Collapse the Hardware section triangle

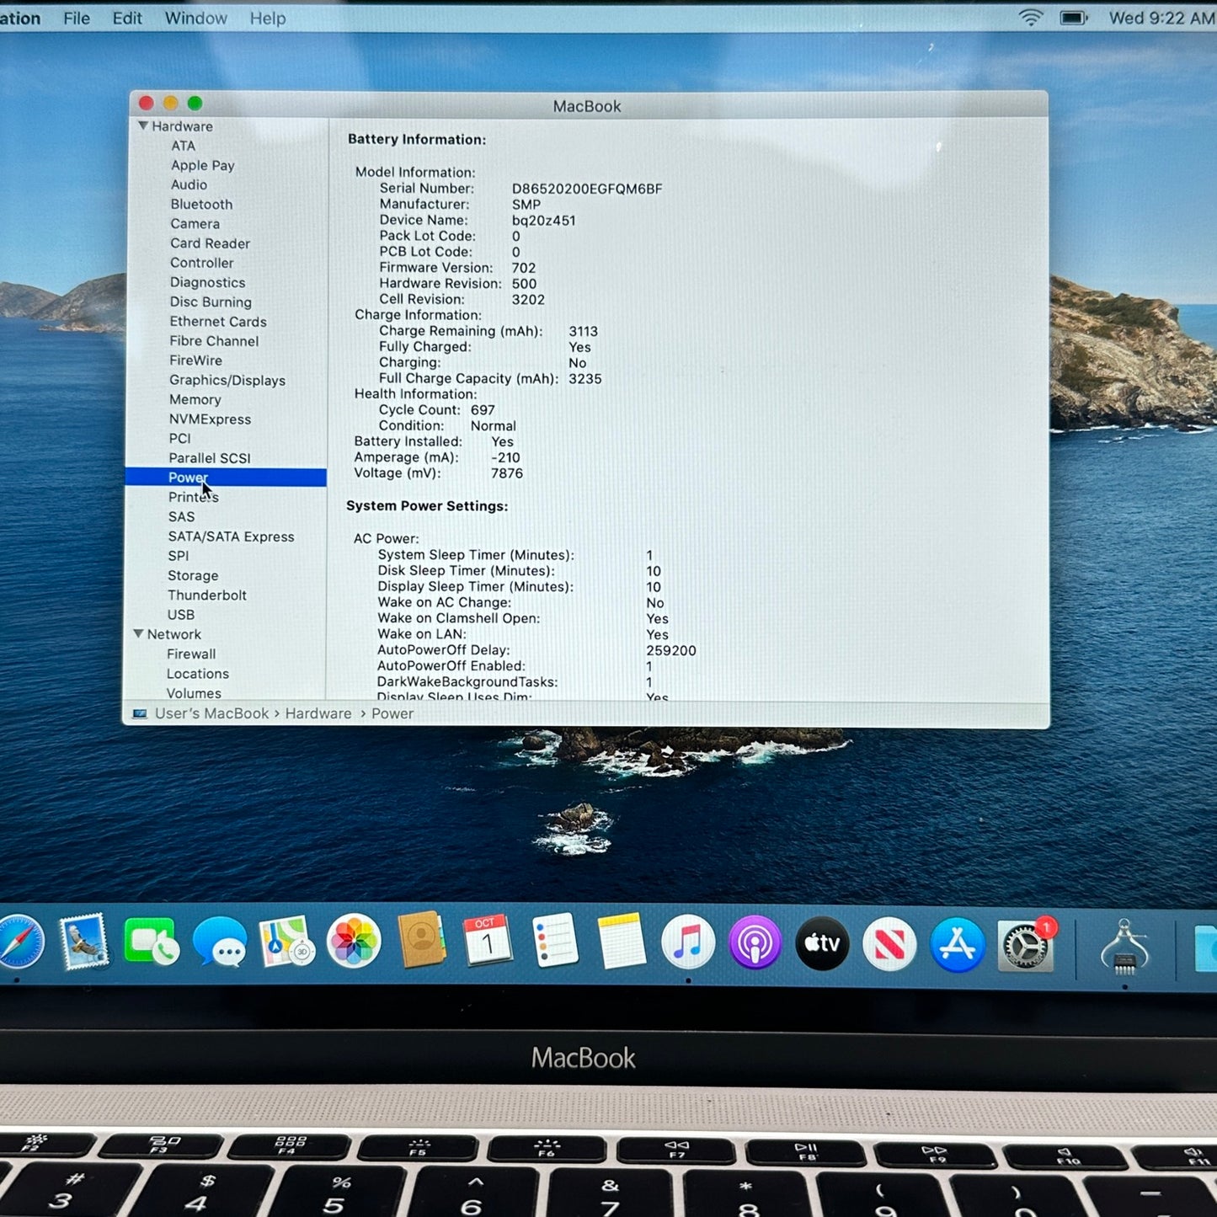pyautogui.click(x=143, y=125)
